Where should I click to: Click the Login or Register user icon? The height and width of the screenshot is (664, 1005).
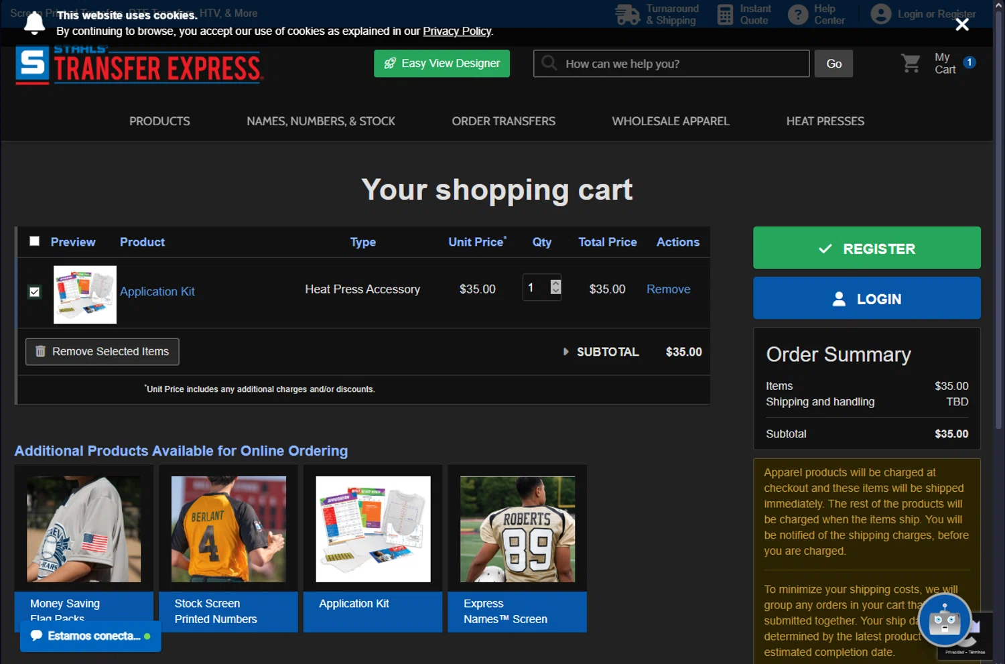[x=881, y=14]
